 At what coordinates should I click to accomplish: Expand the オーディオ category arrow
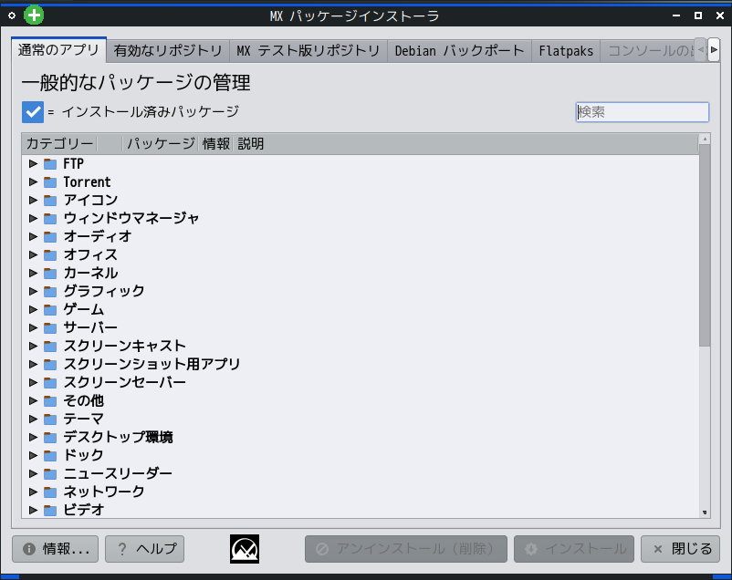click(x=33, y=236)
